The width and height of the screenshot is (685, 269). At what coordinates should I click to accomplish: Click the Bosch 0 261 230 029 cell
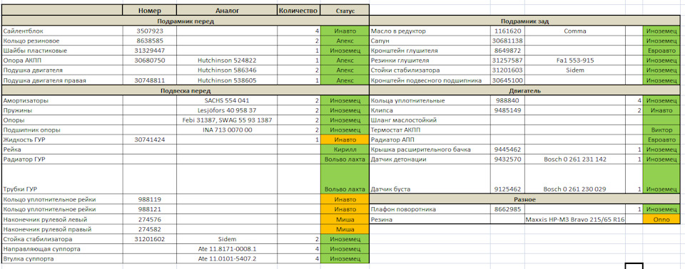coord(575,189)
